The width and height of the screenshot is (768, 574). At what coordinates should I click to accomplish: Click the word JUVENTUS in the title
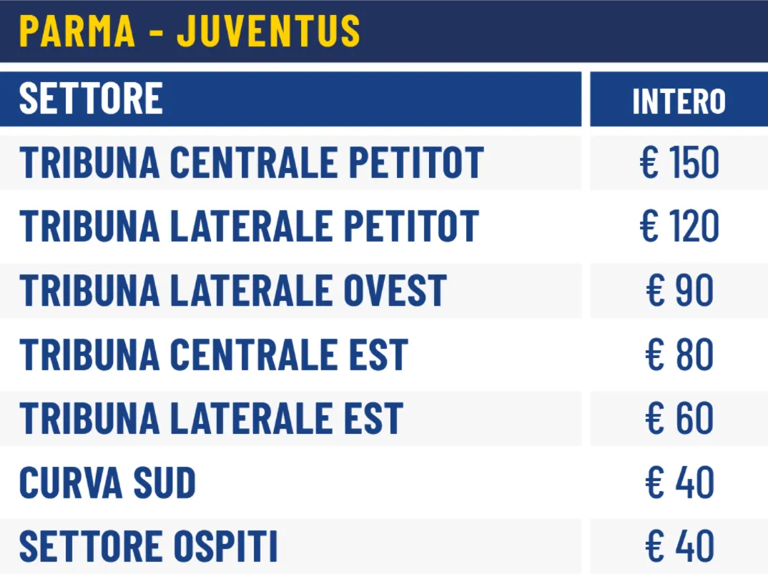tap(268, 31)
